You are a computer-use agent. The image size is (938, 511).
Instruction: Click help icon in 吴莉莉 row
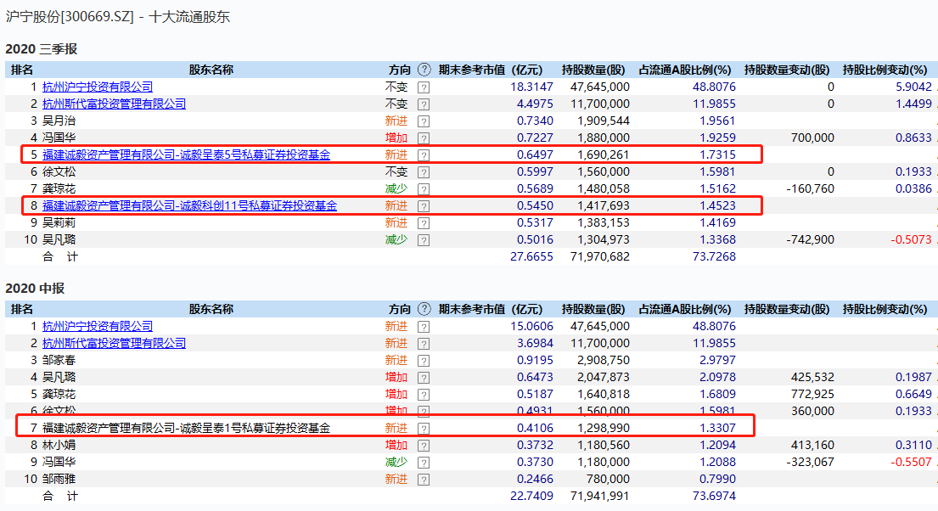[x=424, y=223]
